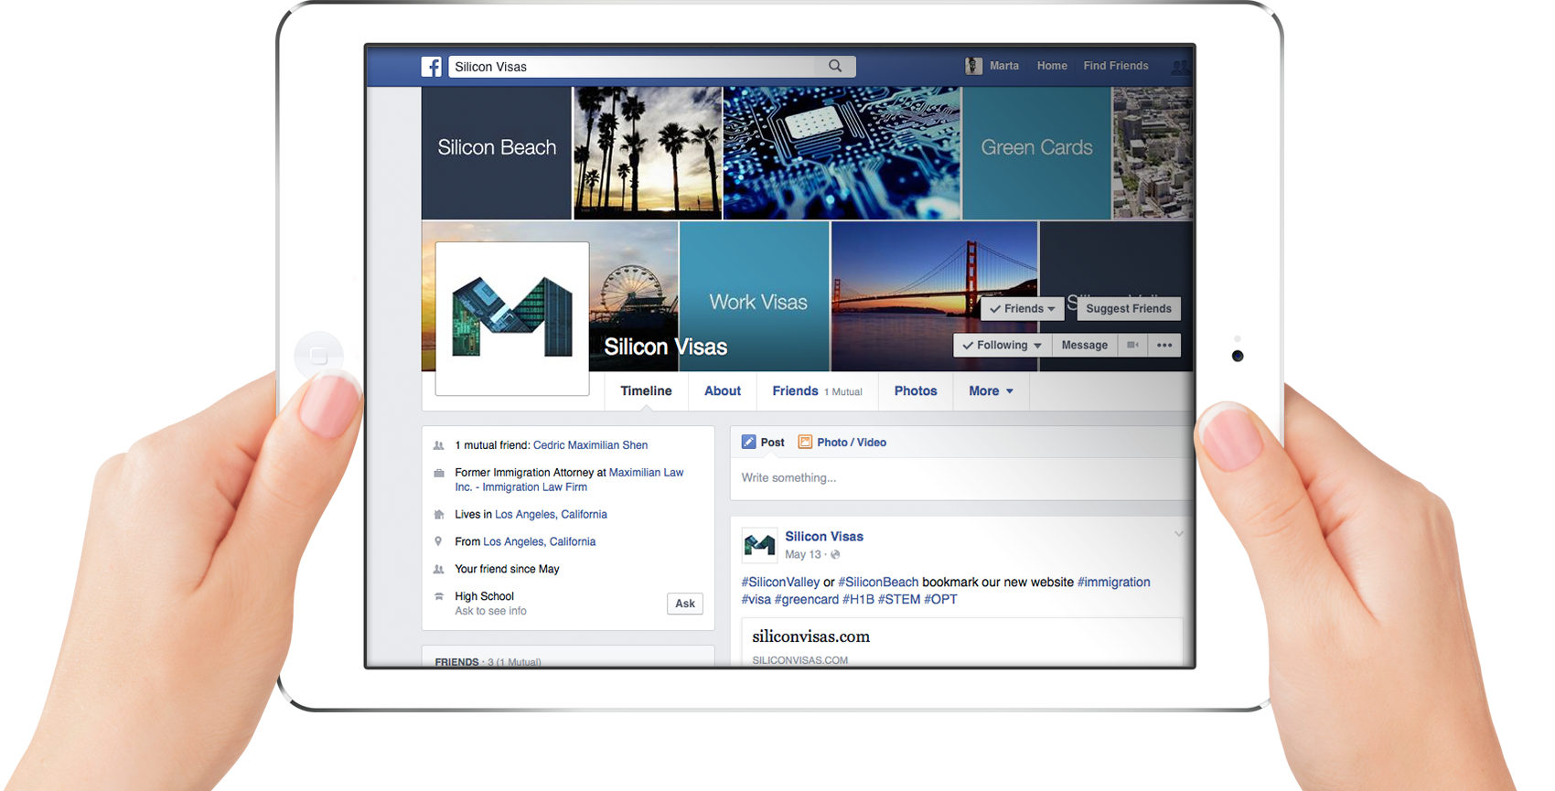1555x791 pixels.
Task: Click the #visa hashtag
Action: click(x=756, y=599)
